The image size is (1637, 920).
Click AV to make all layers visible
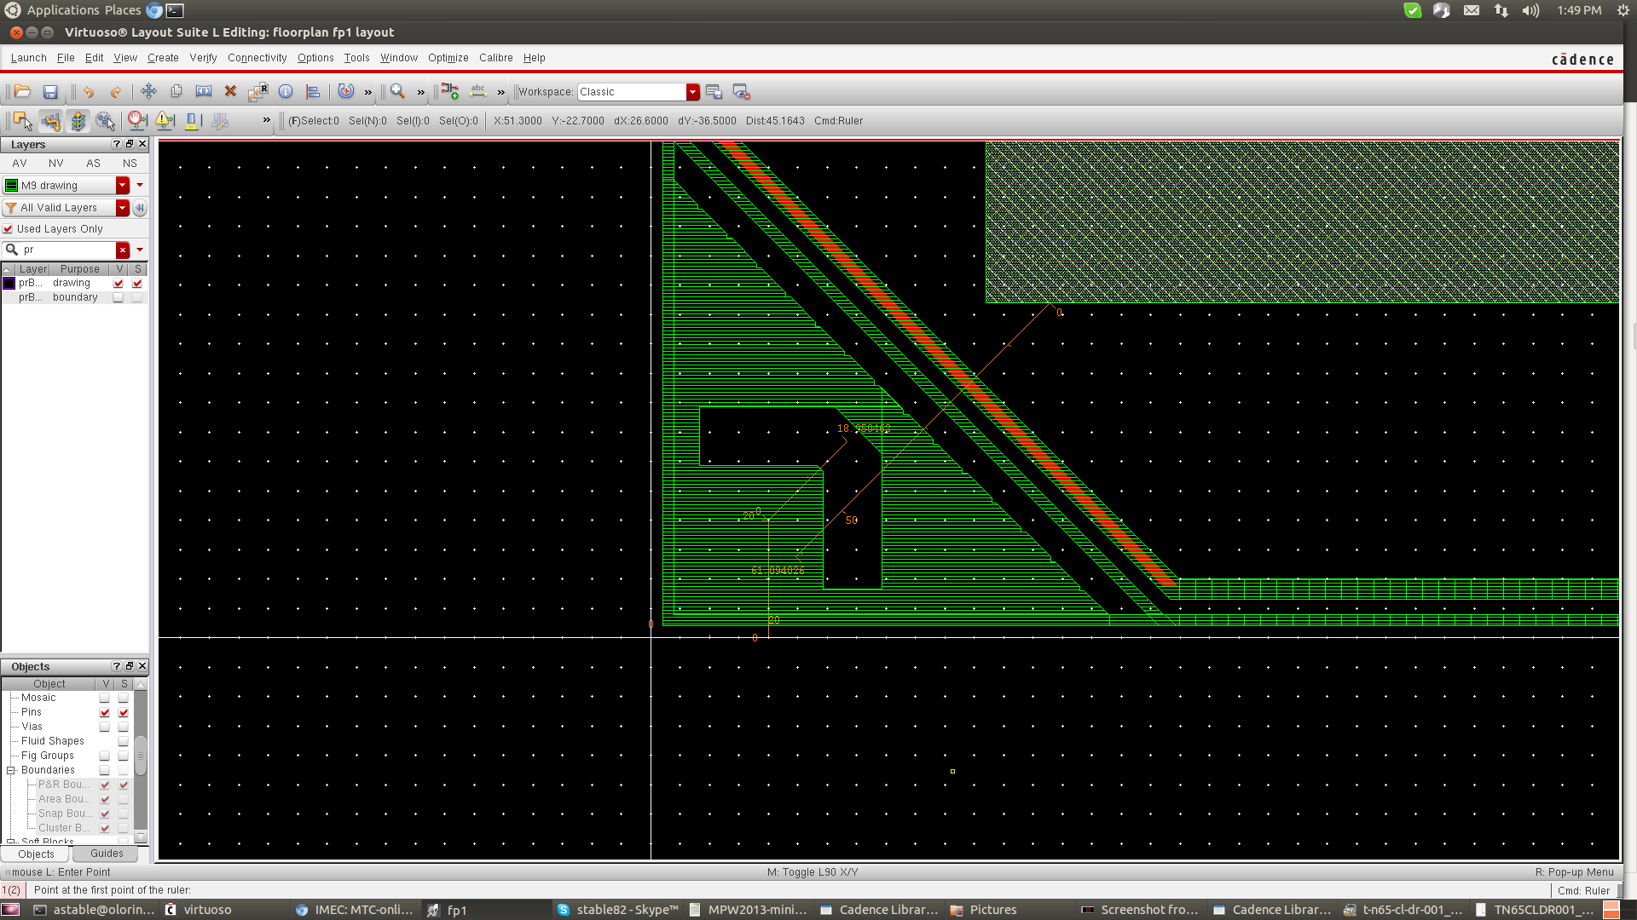(20, 164)
